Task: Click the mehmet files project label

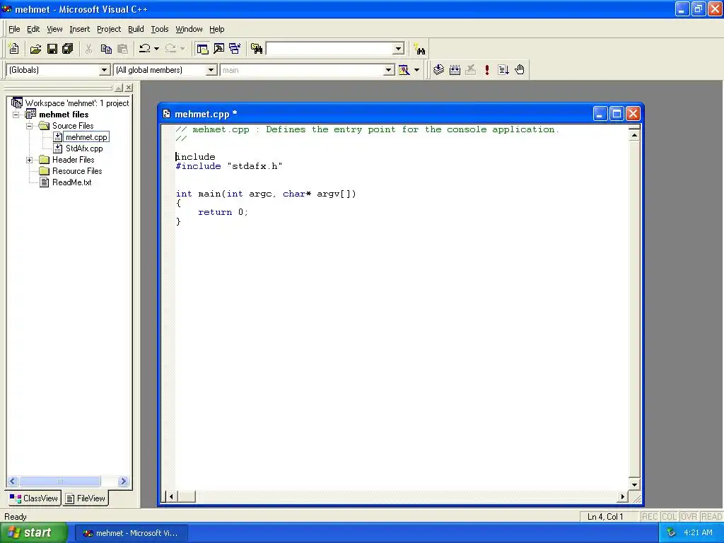Action: pos(64,115)
